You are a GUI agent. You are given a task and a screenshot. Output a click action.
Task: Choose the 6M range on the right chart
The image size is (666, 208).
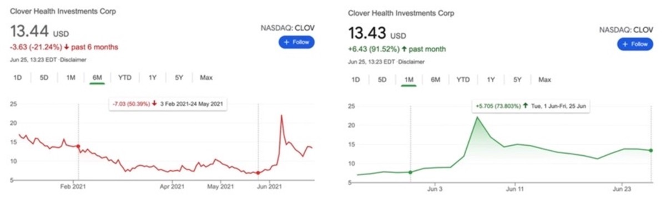436,80
